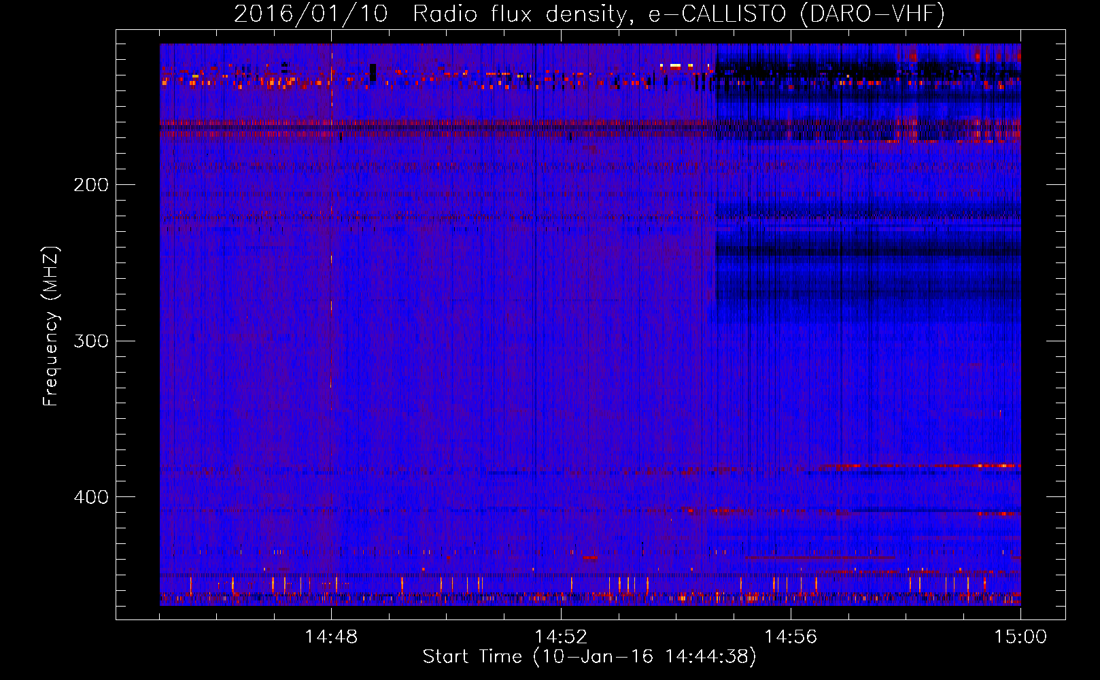Screen dimensions: 1100x680
Task: Click the 14:56 time tick label
Action: [x=791, y=637]
